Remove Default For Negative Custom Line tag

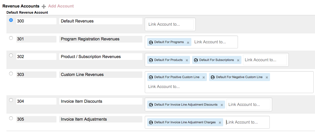267,77
